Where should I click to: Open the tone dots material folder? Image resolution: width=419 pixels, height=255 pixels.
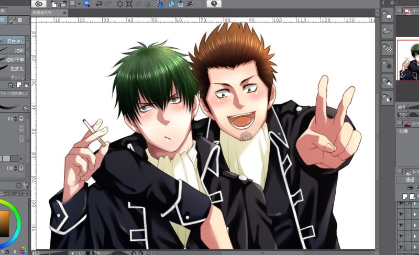coord(387,65)
